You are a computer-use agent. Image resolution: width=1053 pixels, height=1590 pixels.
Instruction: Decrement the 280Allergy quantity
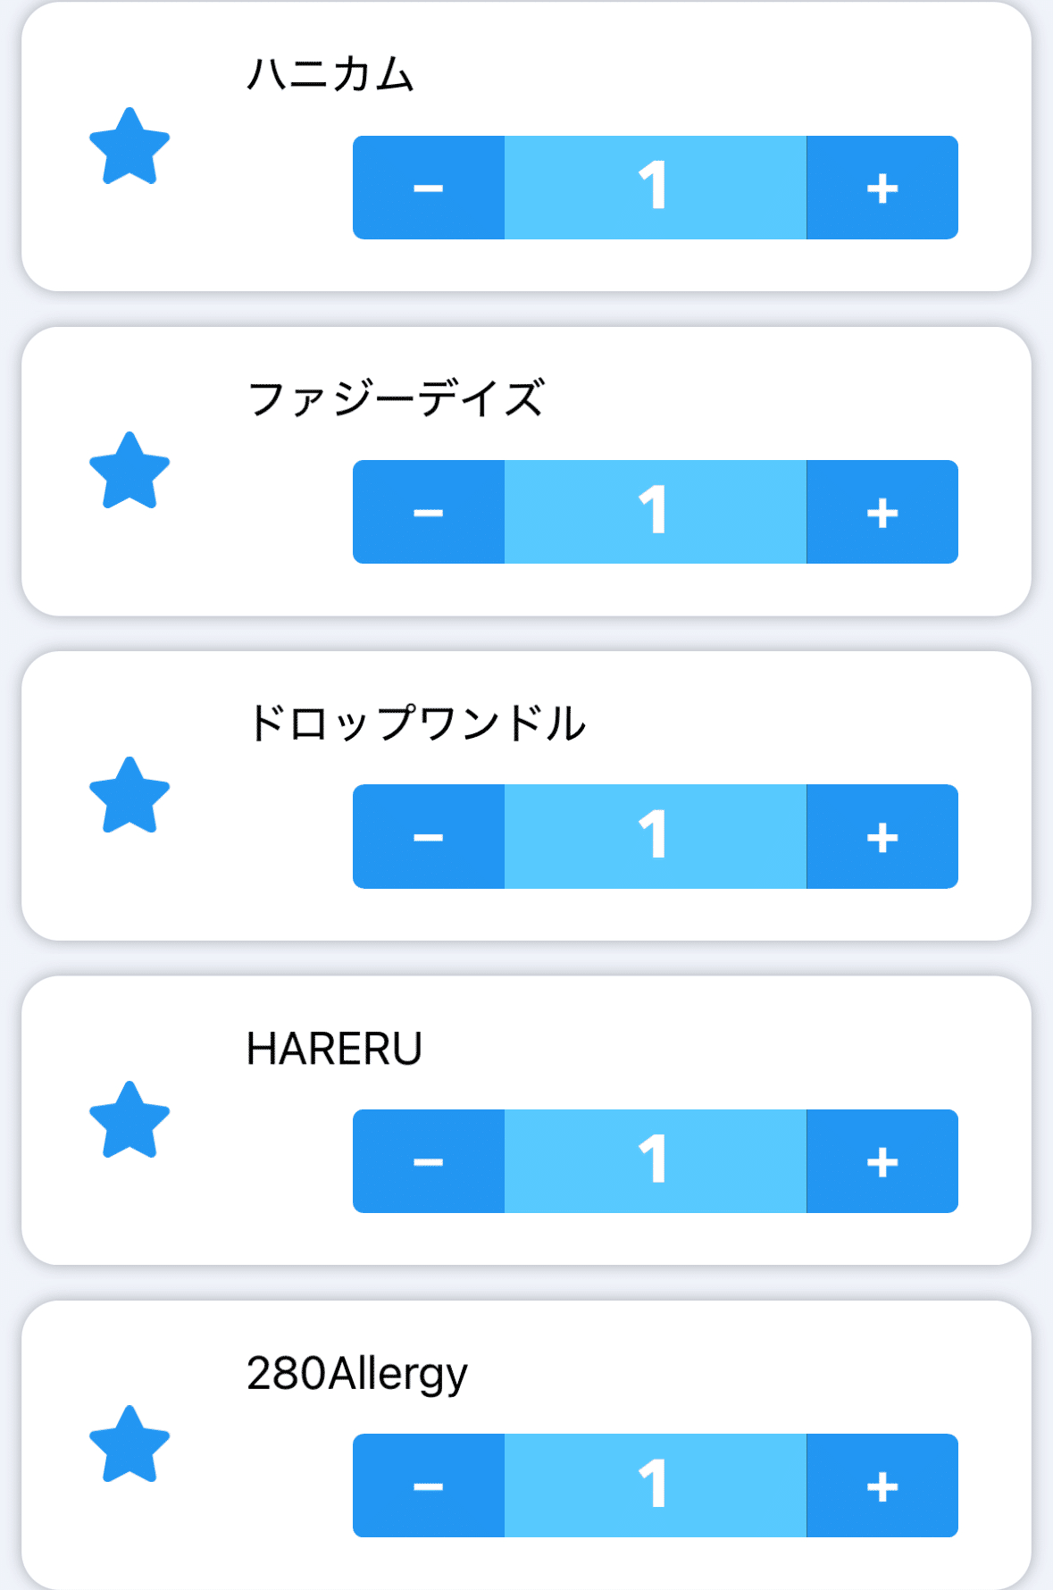click(429, 1485)
